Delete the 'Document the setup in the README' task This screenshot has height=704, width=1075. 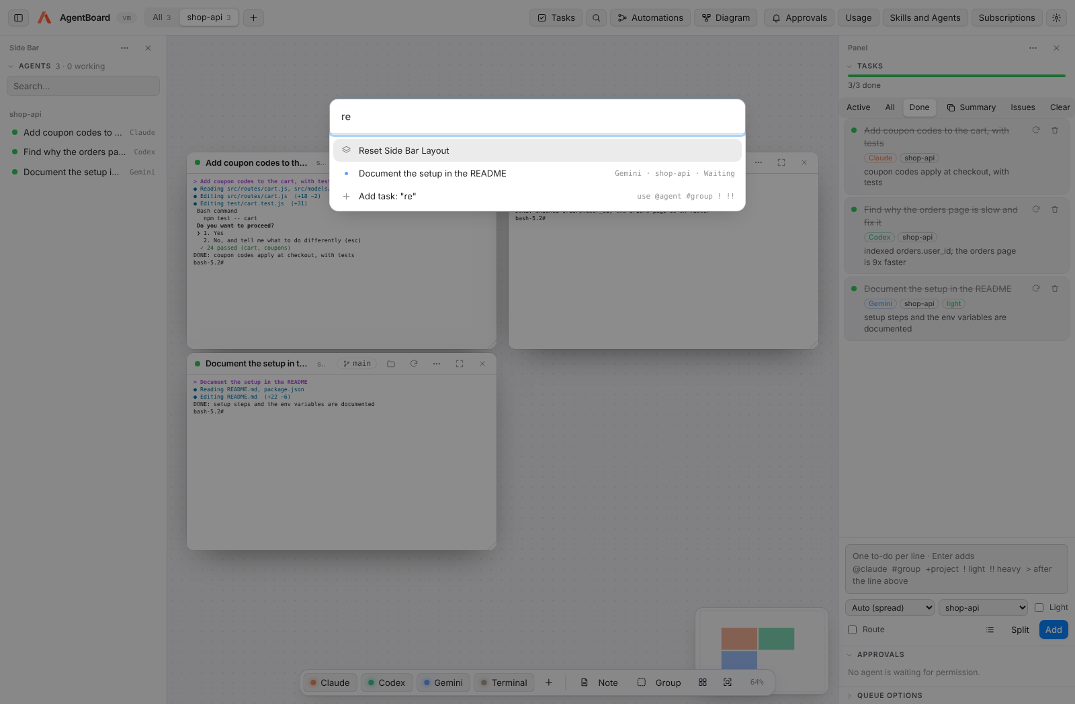pos(1055,289)
